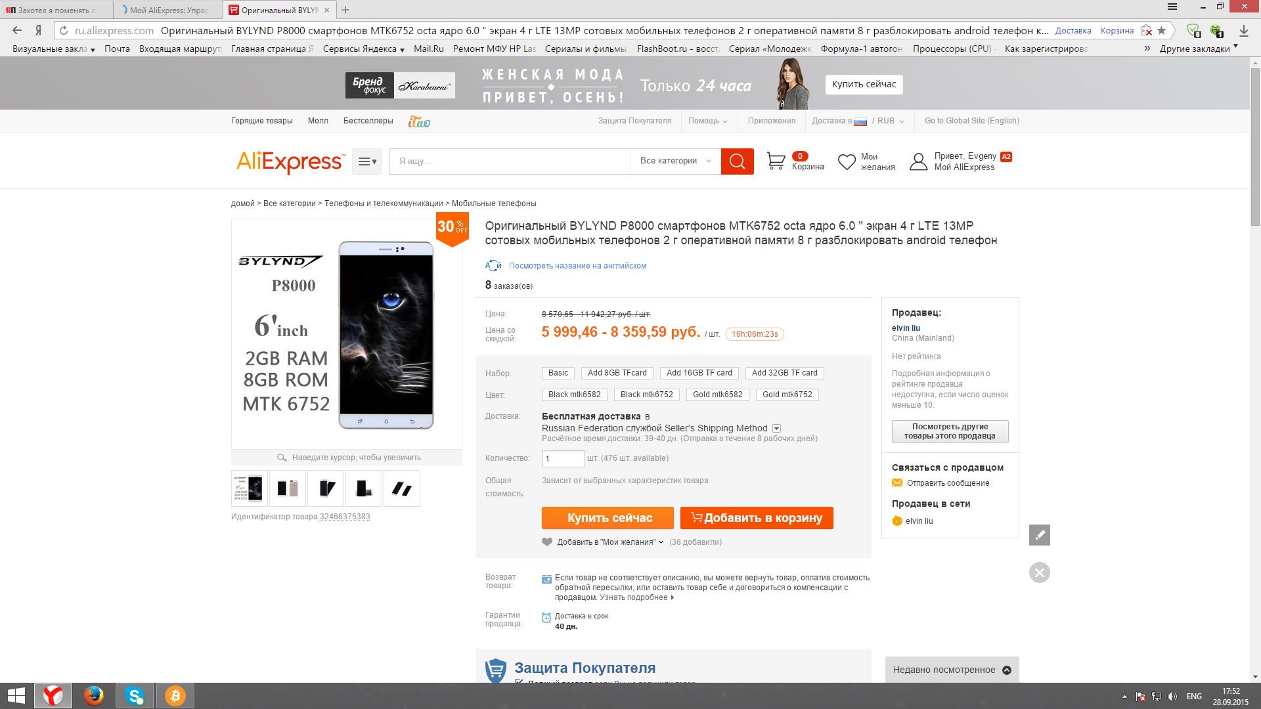Open the Seller's Shipping Method dropdown arrow
The image size is (1261, 709).
(777, 429)
